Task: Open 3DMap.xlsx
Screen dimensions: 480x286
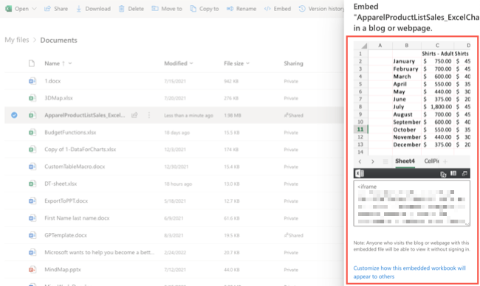Action: 59,98
